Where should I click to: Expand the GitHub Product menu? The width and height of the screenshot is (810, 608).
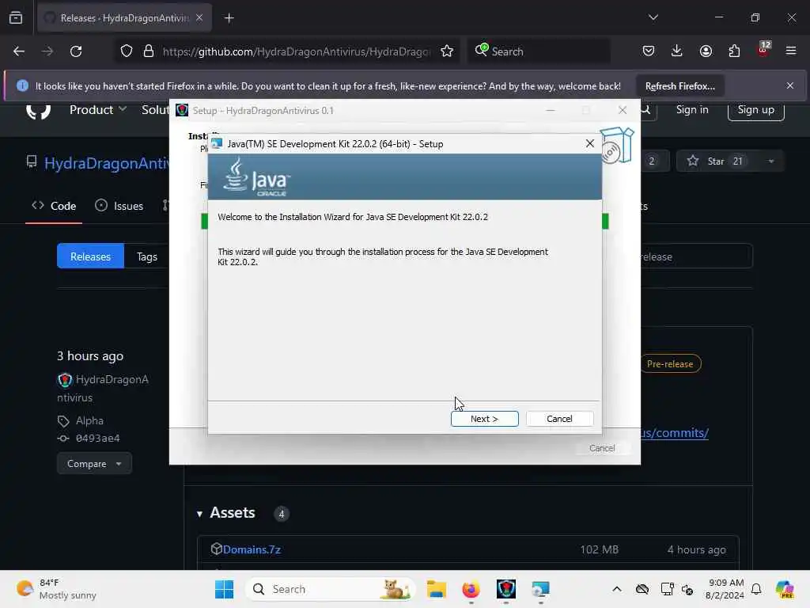97,109
